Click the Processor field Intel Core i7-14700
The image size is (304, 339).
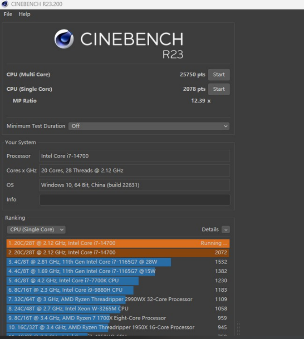point(134,156)
